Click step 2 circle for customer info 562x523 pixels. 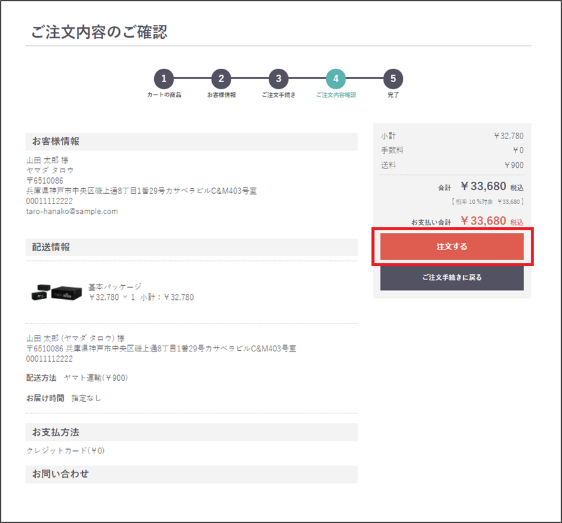click(x=221, y=79)
